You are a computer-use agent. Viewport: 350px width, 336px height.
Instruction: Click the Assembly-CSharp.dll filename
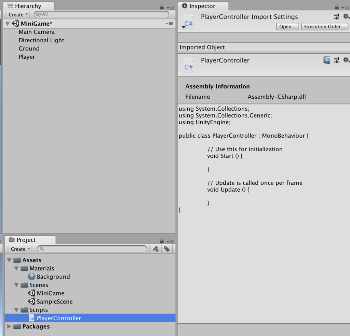tap(277, 97)
